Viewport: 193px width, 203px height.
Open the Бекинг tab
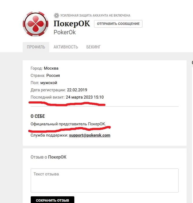93,47
